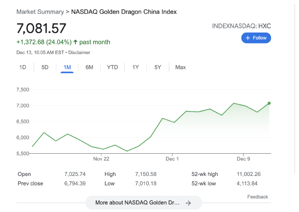Click the +1,372.68 (24.04%) change text
The width and height of the screenshot is (299, 212).
pyautogui.click(x=44, y=42)
